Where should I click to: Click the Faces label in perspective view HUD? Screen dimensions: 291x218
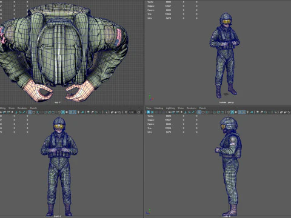[x=151, y=10]
